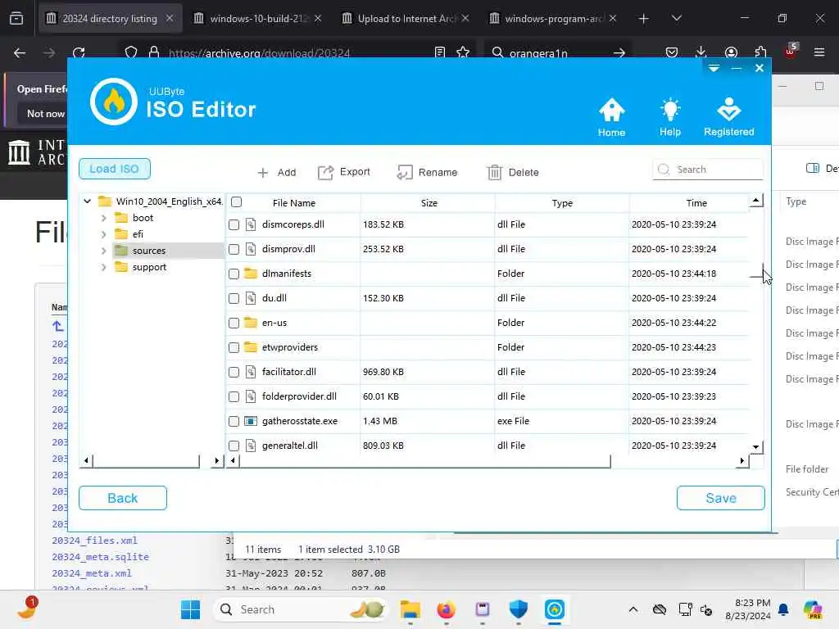Click the Export toolbar item

343,172
